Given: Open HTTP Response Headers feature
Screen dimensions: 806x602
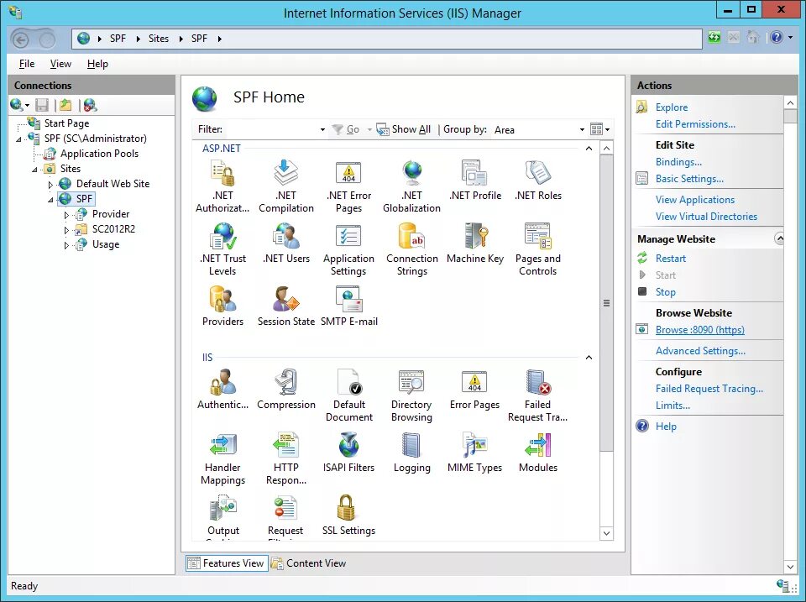Looking at the screenshot, I should tap(285, 458).
